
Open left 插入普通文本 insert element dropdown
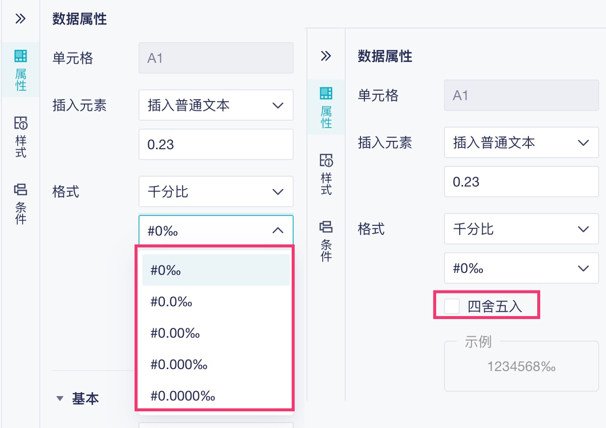pos(216,105)
